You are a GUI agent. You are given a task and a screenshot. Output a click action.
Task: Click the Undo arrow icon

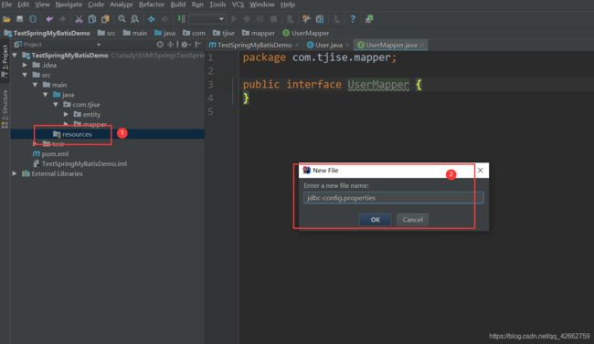tap(49, 19)
